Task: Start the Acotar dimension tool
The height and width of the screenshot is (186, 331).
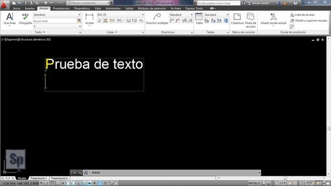Action: [x=89, y=20]
